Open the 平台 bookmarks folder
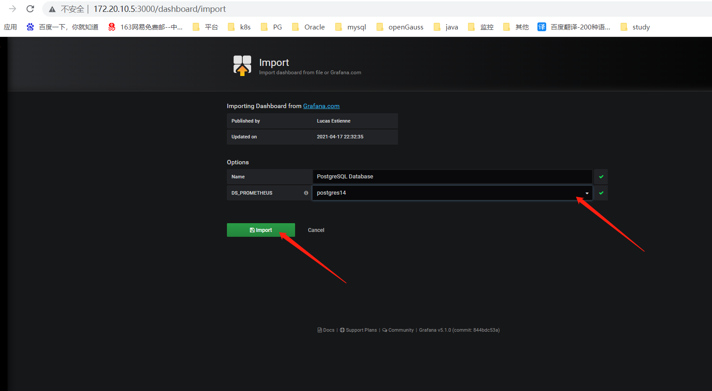Screen dimensions: 712x391 point(205,27)
